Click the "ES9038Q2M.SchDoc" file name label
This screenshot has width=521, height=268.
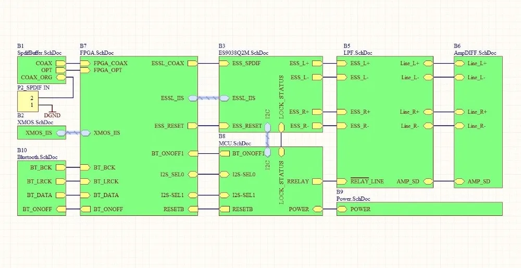pos(243,53)
